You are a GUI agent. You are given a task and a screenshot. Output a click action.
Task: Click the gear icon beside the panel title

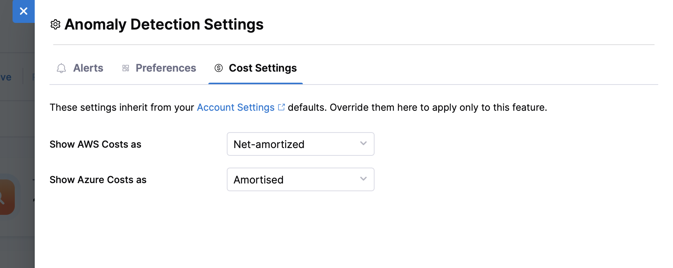pyautogui.click(x=55, y=24)
